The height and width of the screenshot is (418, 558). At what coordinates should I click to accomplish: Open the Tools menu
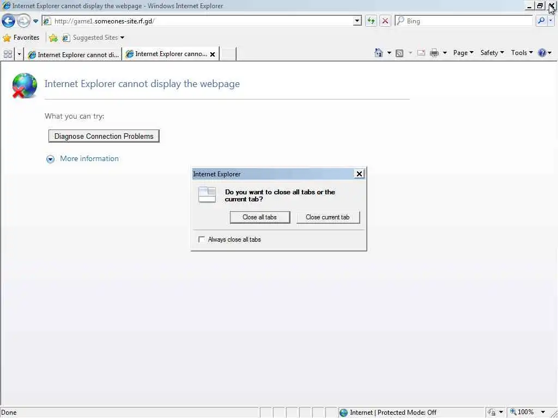[521, 53]
